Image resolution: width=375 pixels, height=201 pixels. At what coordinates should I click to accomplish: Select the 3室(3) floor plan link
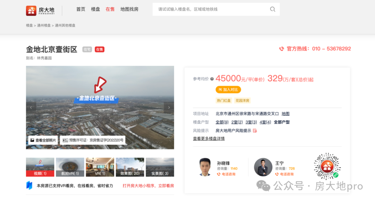click(x=251, y=122)
